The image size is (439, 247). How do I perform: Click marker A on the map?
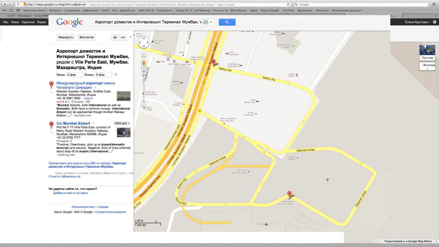[x=289, y=194]
